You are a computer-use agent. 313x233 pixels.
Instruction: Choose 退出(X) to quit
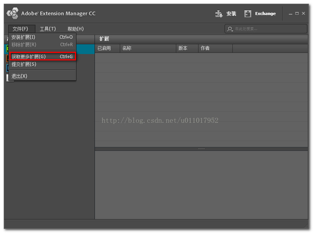point(42,76)
